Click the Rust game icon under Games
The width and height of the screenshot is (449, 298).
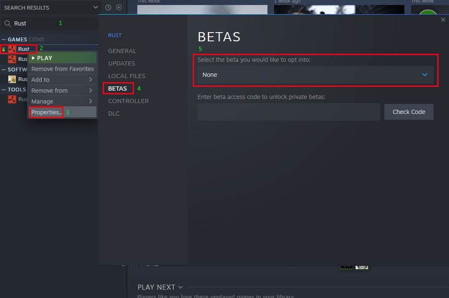(12, 49)
